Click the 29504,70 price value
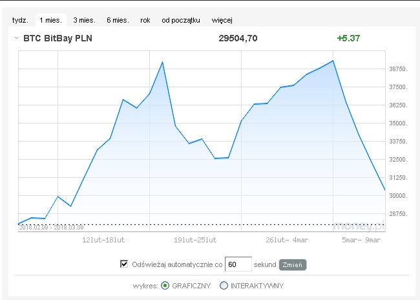 pyautogui.click(x=238, y=38)
